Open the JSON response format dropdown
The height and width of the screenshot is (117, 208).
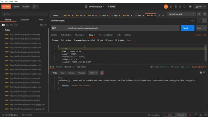[x=93, y=73]
